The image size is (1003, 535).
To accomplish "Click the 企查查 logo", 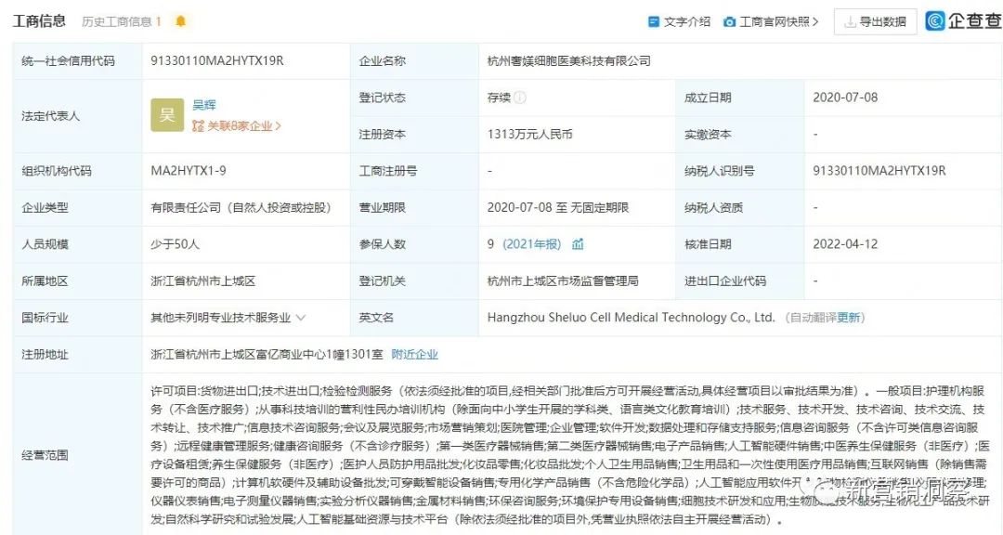I will click(x=963, y=21).
